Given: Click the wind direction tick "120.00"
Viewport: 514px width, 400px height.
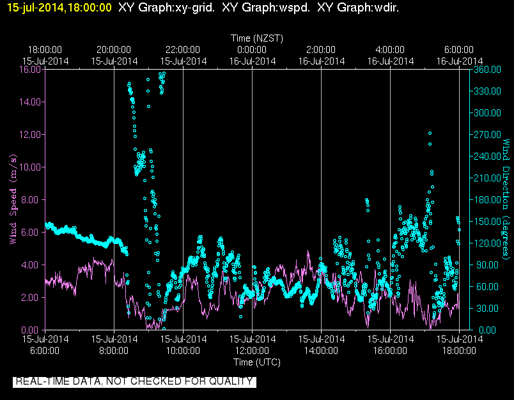Looking at the screenshot, I should [487, 243].
